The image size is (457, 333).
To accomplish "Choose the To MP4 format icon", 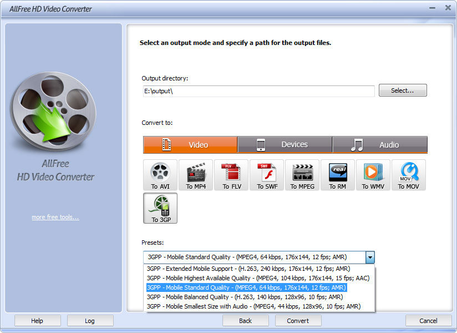I will tap(196, 175).
